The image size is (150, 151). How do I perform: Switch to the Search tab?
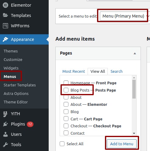(117, 71)
